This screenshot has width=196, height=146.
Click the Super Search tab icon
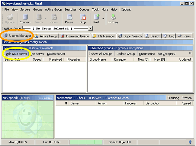120,36
